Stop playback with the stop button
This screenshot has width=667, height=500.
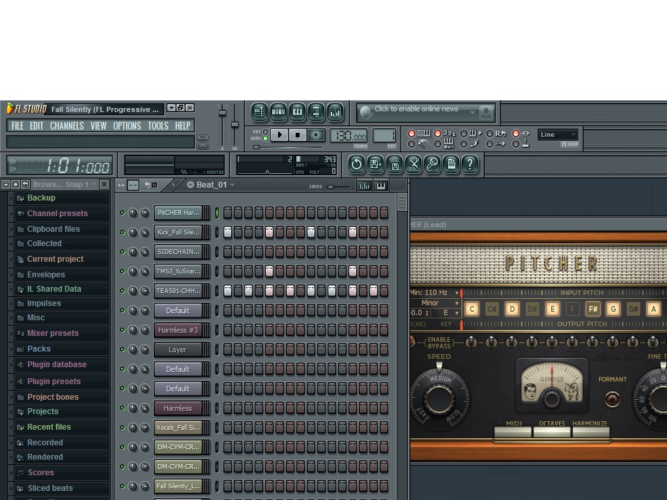click(298, 135)
